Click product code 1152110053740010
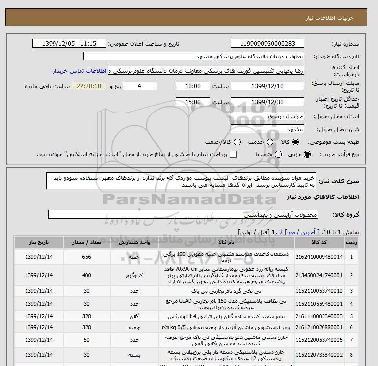 pos(319,291)
